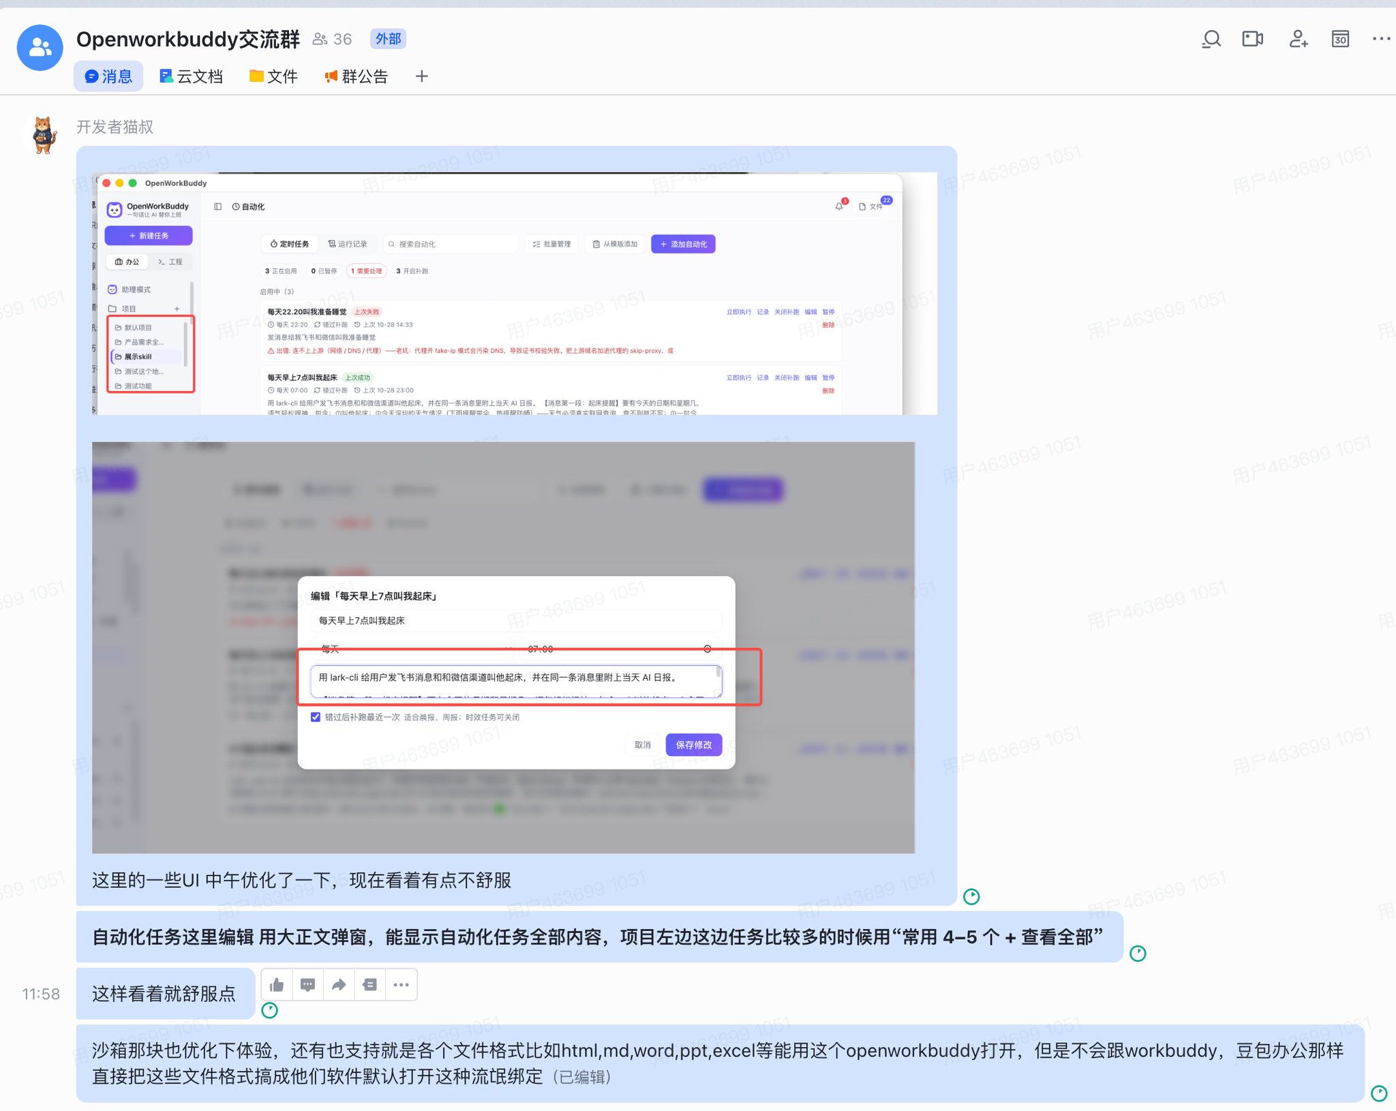Open the 云文档 tab

tap(192, 76)
